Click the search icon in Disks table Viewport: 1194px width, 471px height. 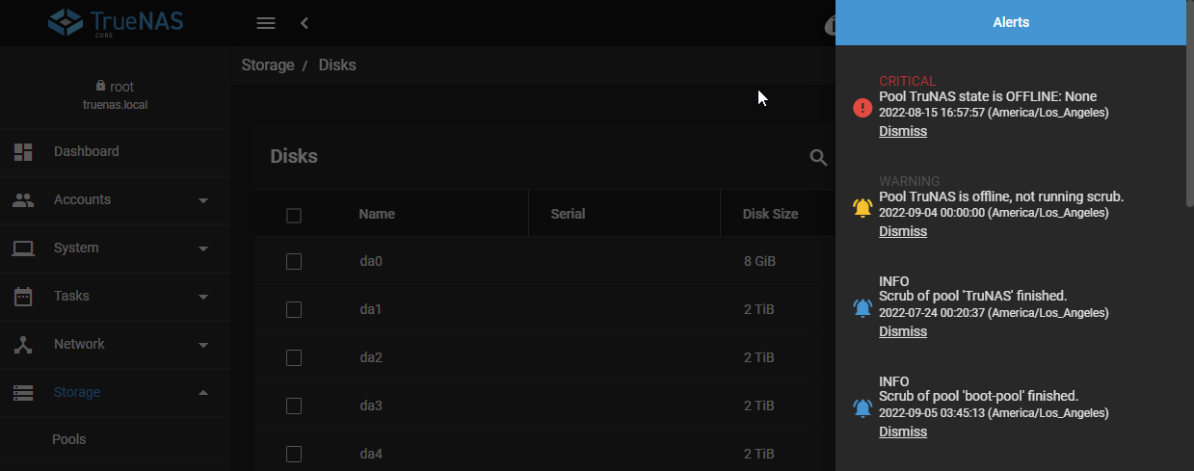pyautogui.click(x=818, y=157)
